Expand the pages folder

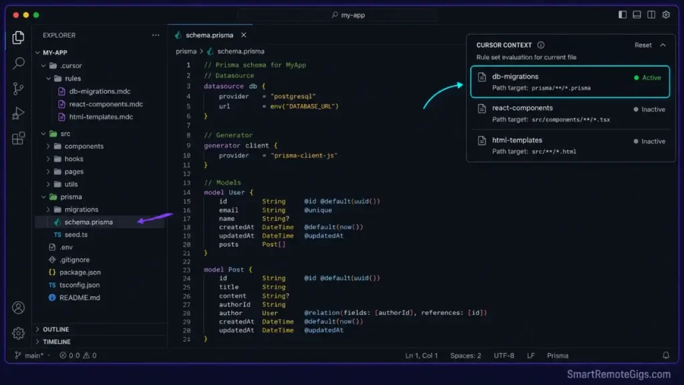tap(48, 171)
